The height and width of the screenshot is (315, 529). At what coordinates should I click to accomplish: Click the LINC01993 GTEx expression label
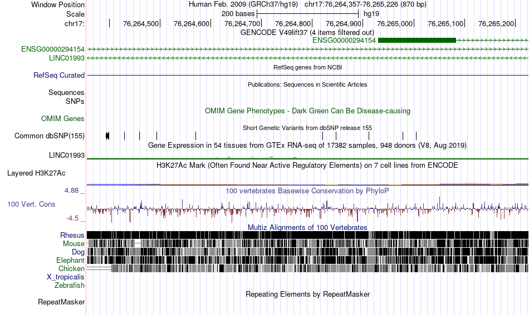[66, 155]
